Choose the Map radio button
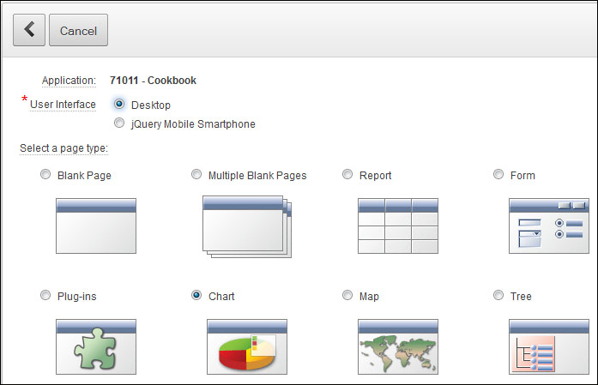This screenshot has width=598, height=385. coord(347,295)
